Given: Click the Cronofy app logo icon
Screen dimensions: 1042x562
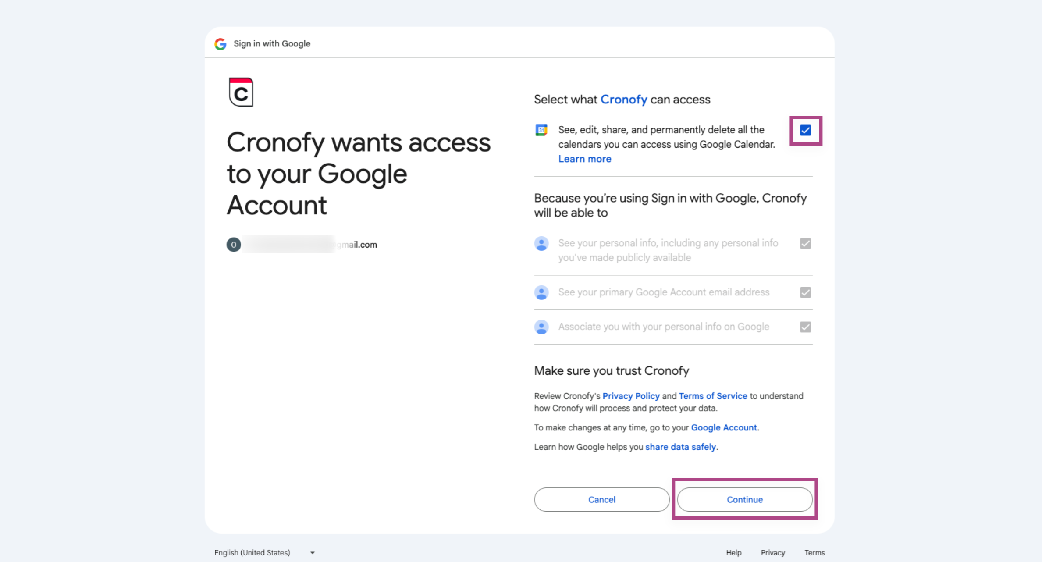Looking at the screenshot, I should 241,92.
